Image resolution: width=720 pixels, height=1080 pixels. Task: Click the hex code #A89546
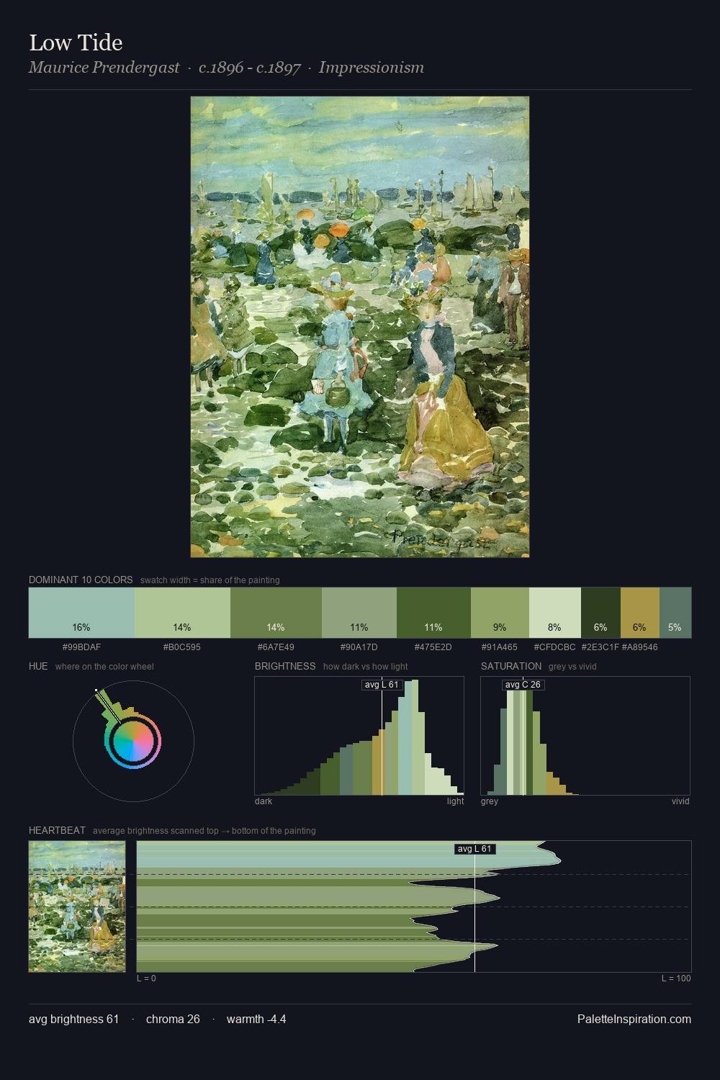point(639,647)
